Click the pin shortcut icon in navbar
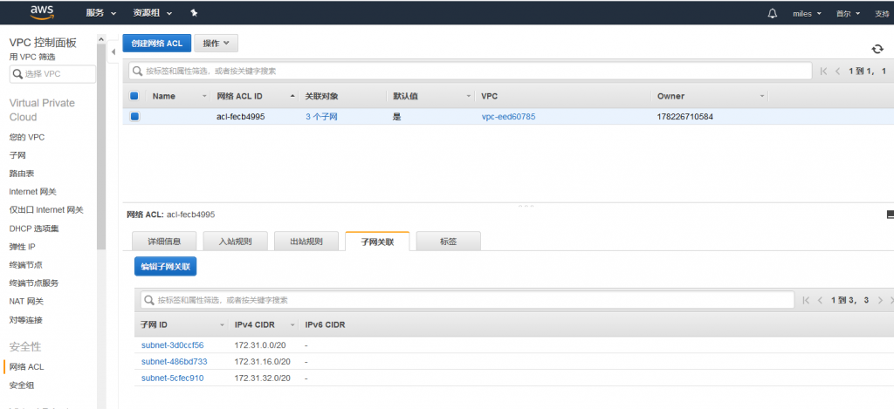Viewport: 894px width, 409px height. pyautogui.click(x=194, y=13)
